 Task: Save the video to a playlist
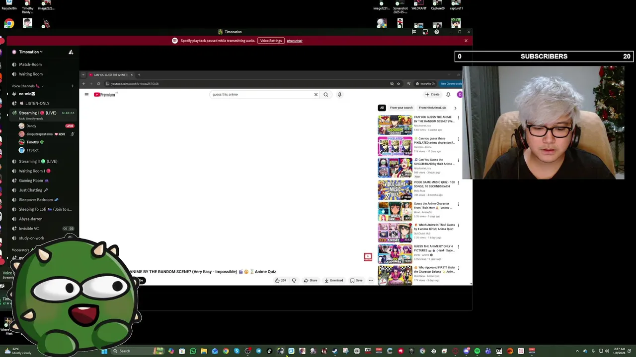356,281
